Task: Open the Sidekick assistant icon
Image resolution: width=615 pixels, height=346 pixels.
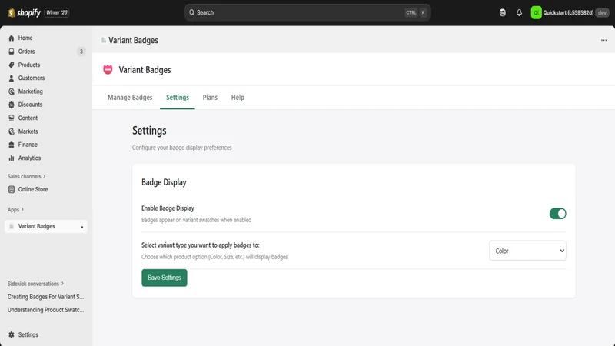Action: click(503, 12)
